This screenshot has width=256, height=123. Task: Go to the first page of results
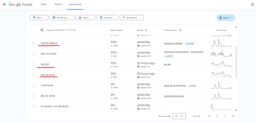coord(209,116)
